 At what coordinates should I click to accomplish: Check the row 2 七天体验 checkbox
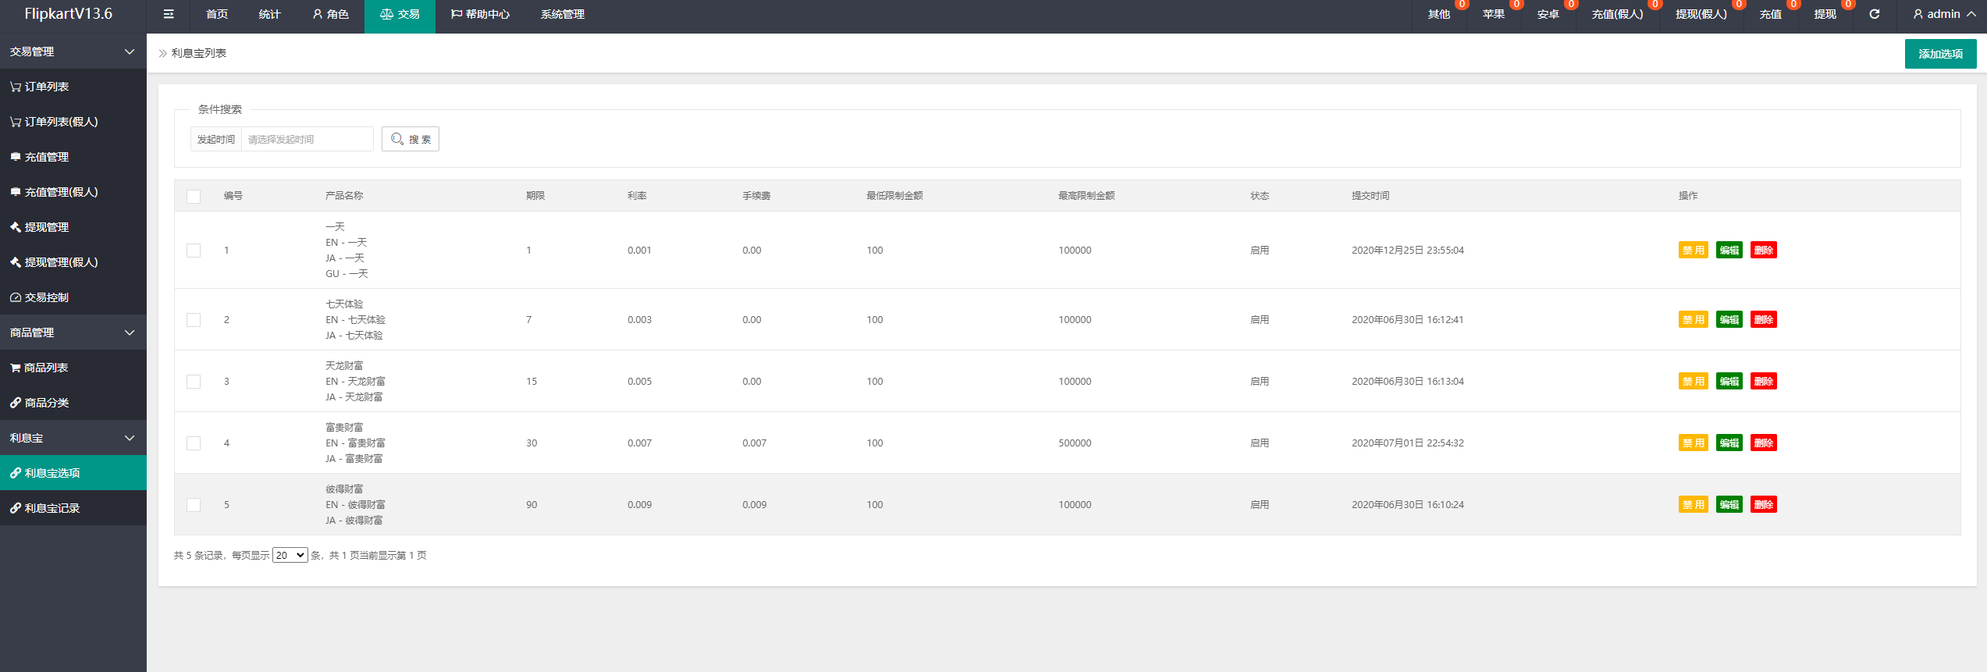tap(194, 320)
